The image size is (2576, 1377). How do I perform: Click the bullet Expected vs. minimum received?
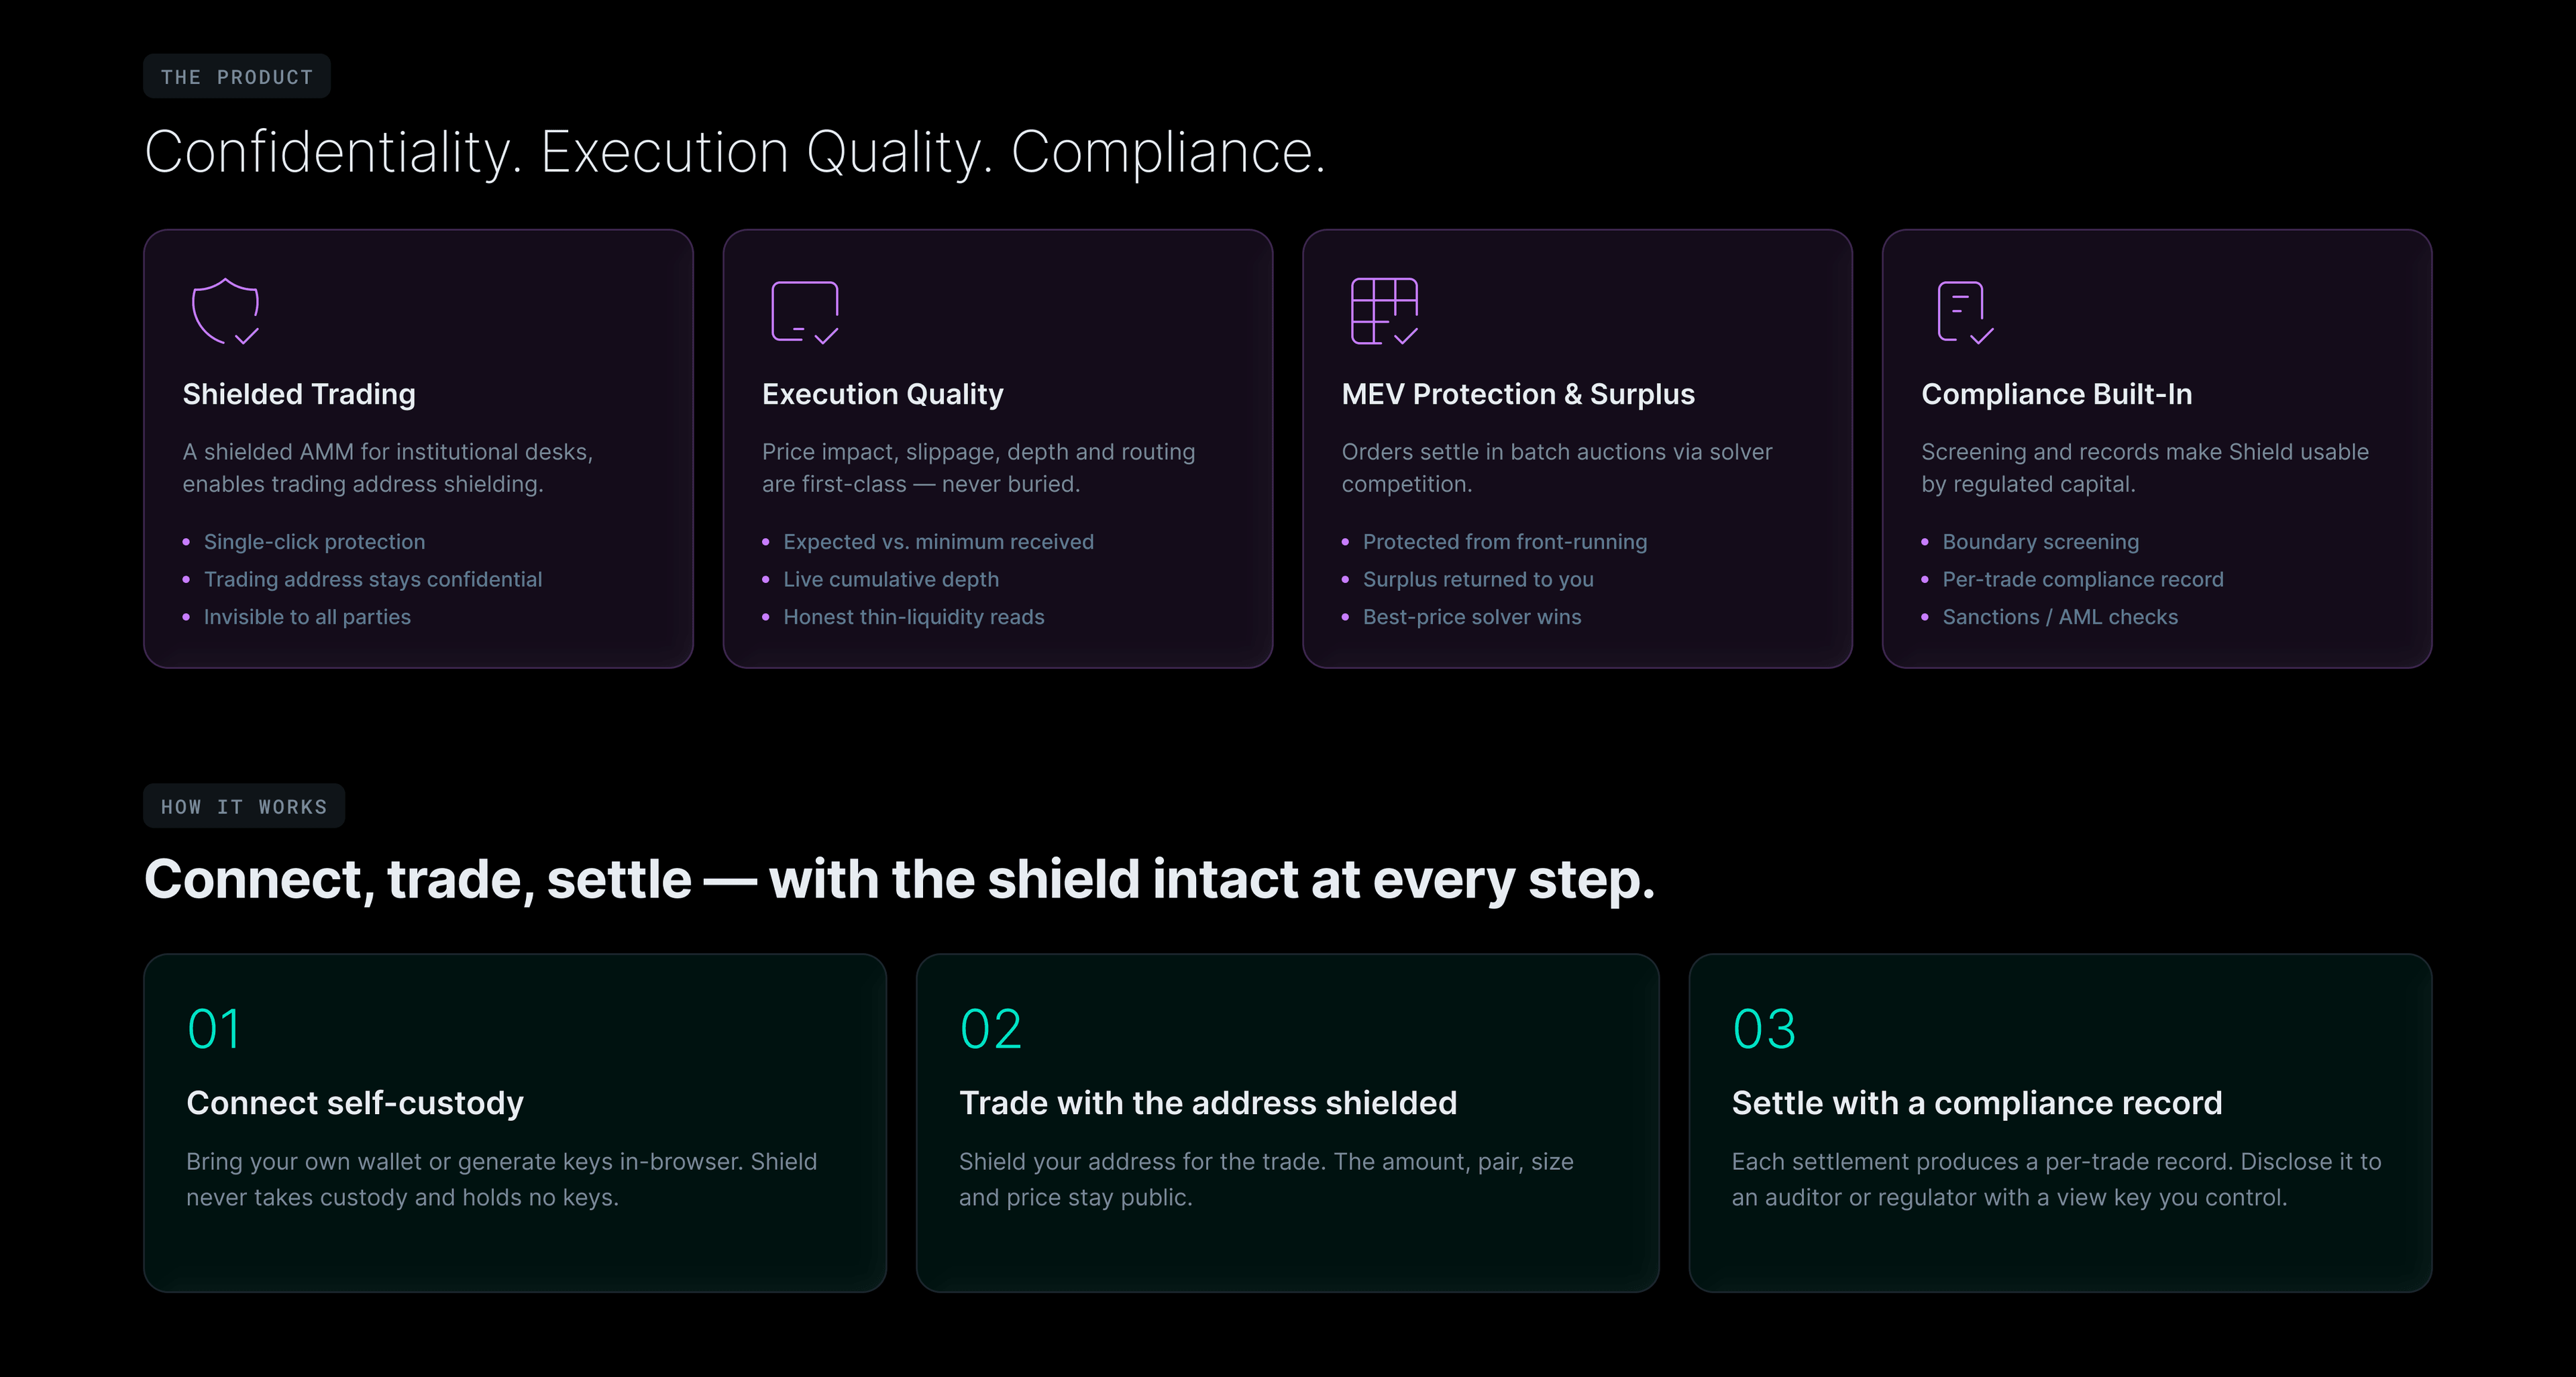click(938, 541)
